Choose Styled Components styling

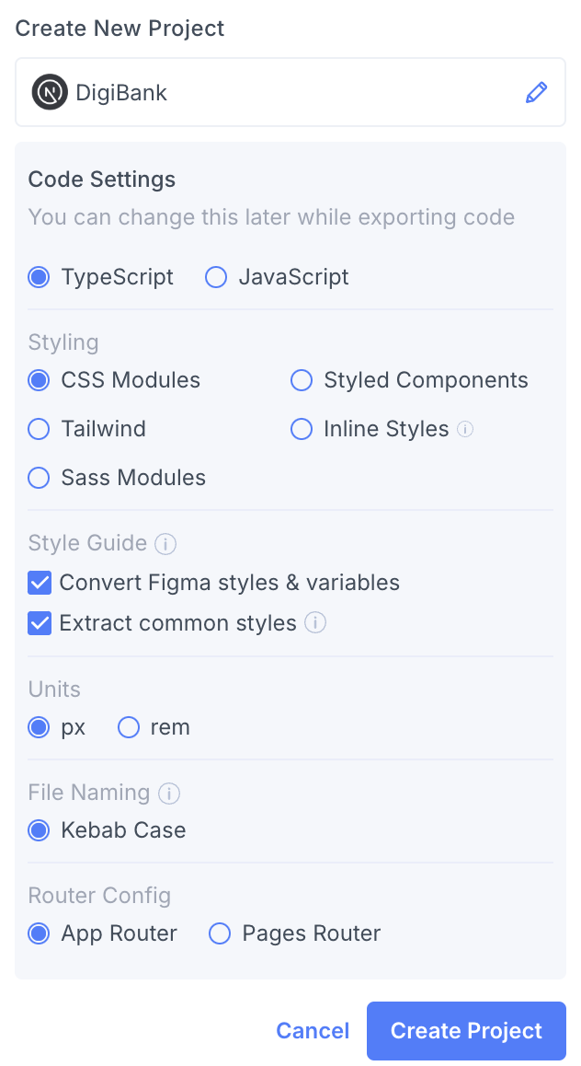coord(302,380)
